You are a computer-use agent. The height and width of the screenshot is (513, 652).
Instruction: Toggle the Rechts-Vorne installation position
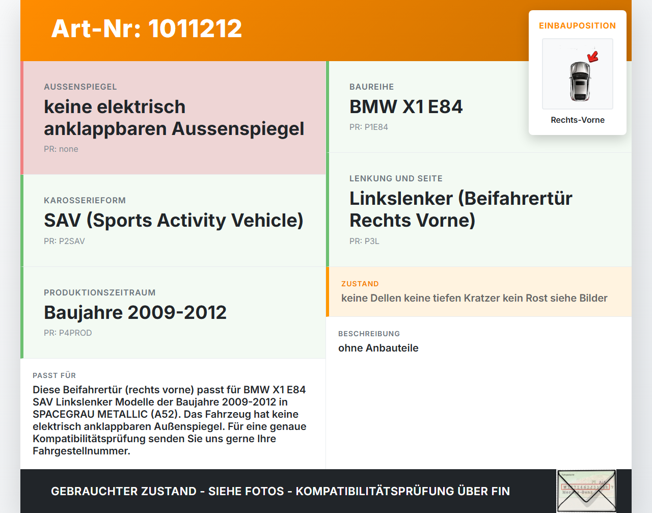coord(578,120)
